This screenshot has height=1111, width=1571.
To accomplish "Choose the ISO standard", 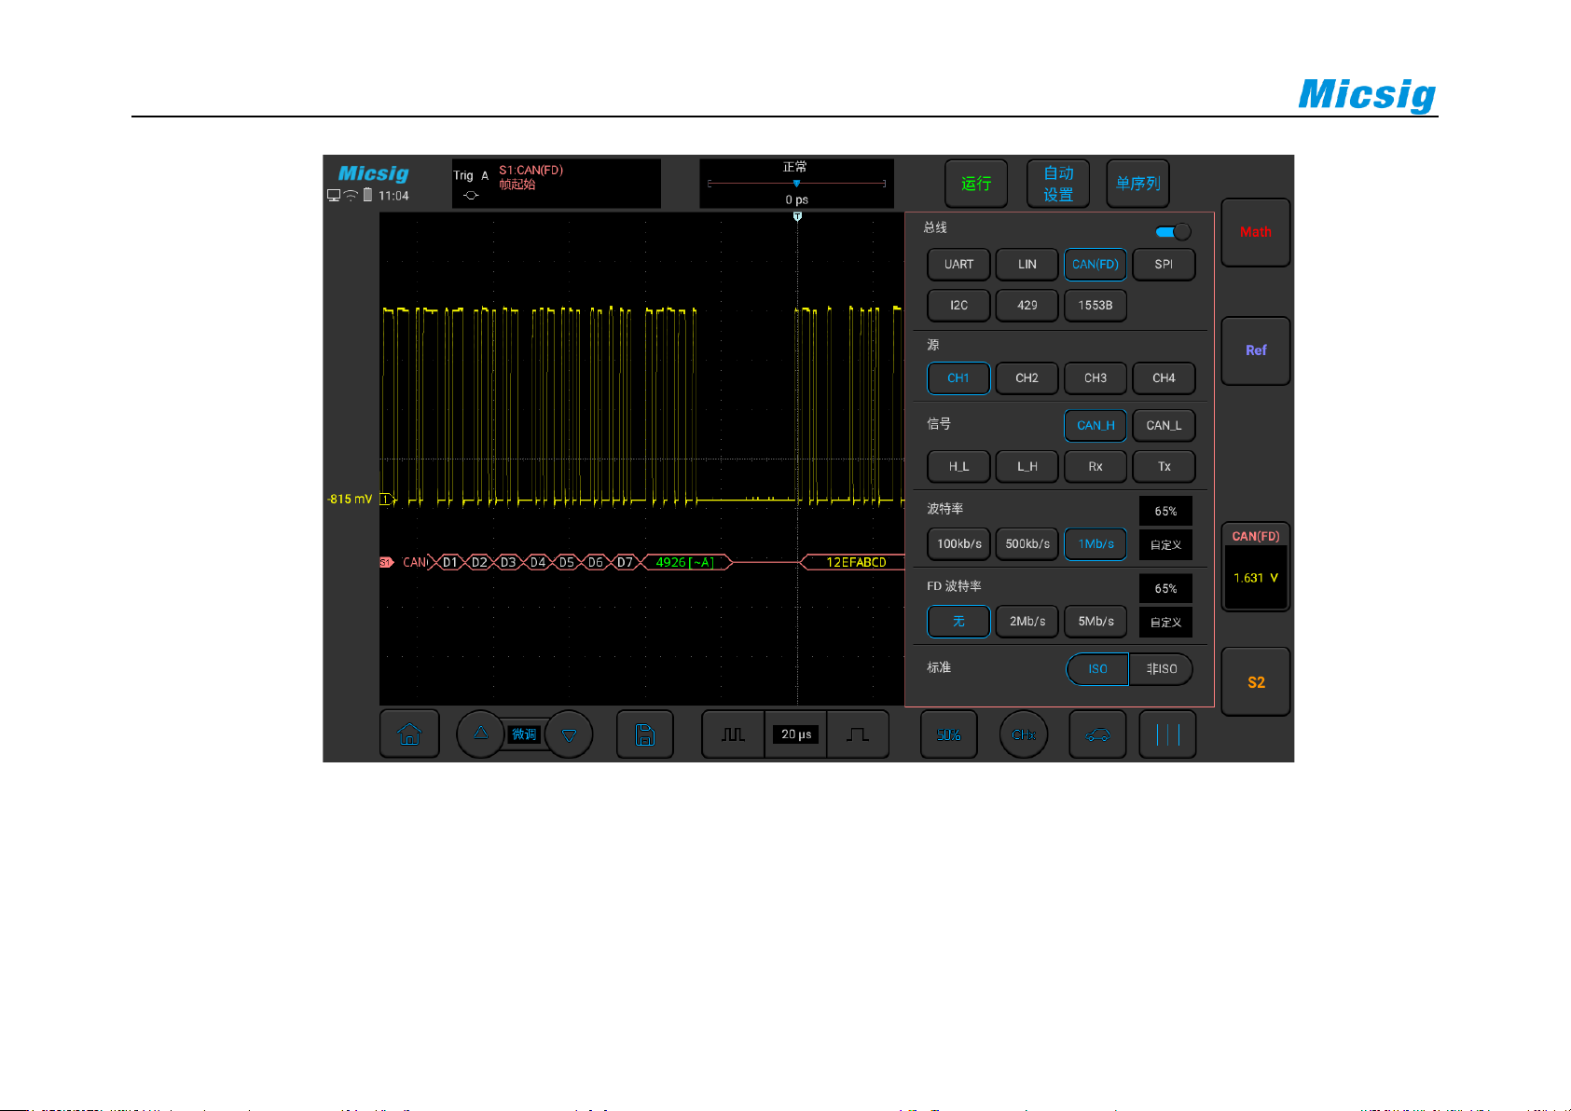I will point(1097,669).
